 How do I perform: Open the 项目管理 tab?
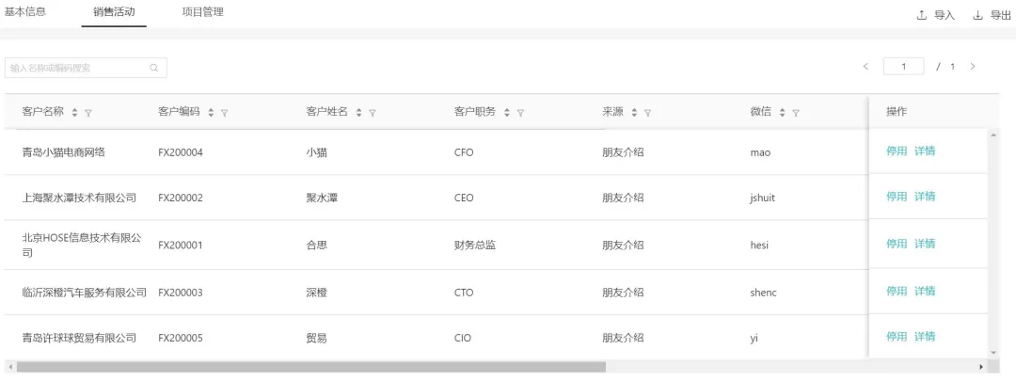tap(202, 12)
